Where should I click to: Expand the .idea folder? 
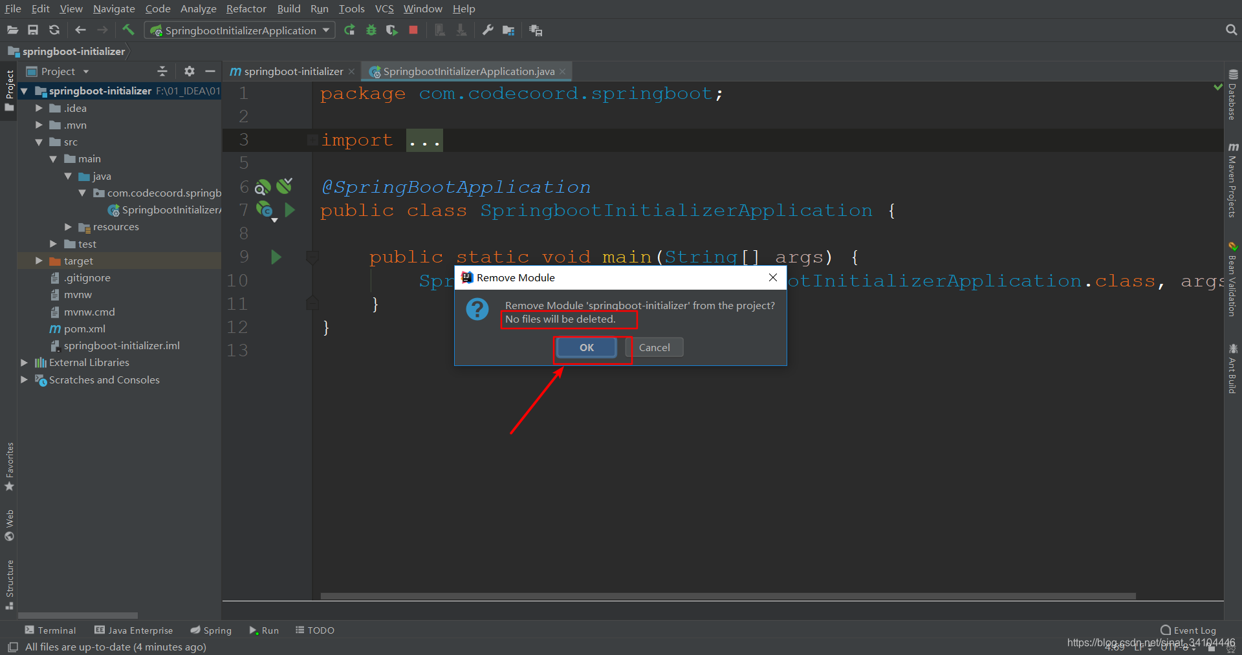click(39, 108)
